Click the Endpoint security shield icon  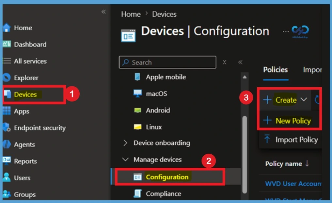point(7,127)
